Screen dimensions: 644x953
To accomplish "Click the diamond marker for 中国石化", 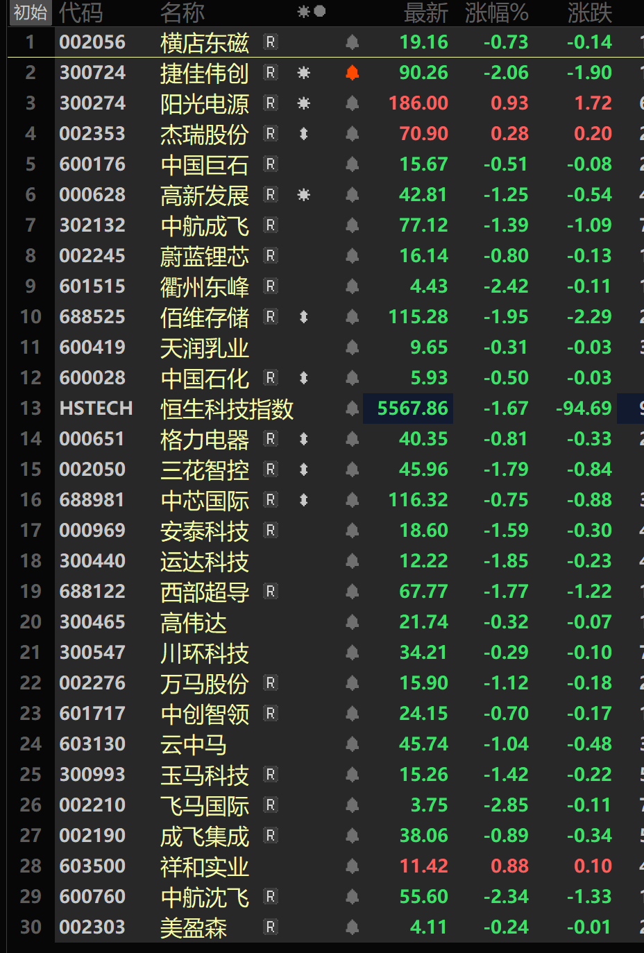I will 303,378.
